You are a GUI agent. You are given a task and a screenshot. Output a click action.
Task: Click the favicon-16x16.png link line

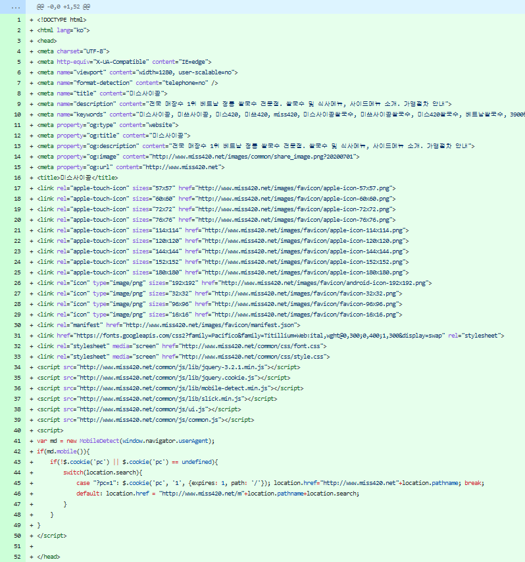220,315
